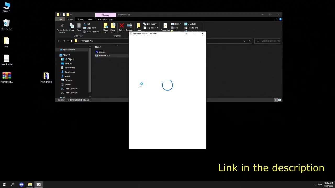This screenshot has width=335, height=188.
Task: Select Quick access in navigation pane
Action: pyautogui.click(x=69, y=50)
